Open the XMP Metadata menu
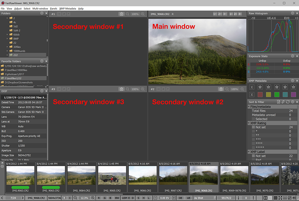The image size is (299, 201). (67, 8)
